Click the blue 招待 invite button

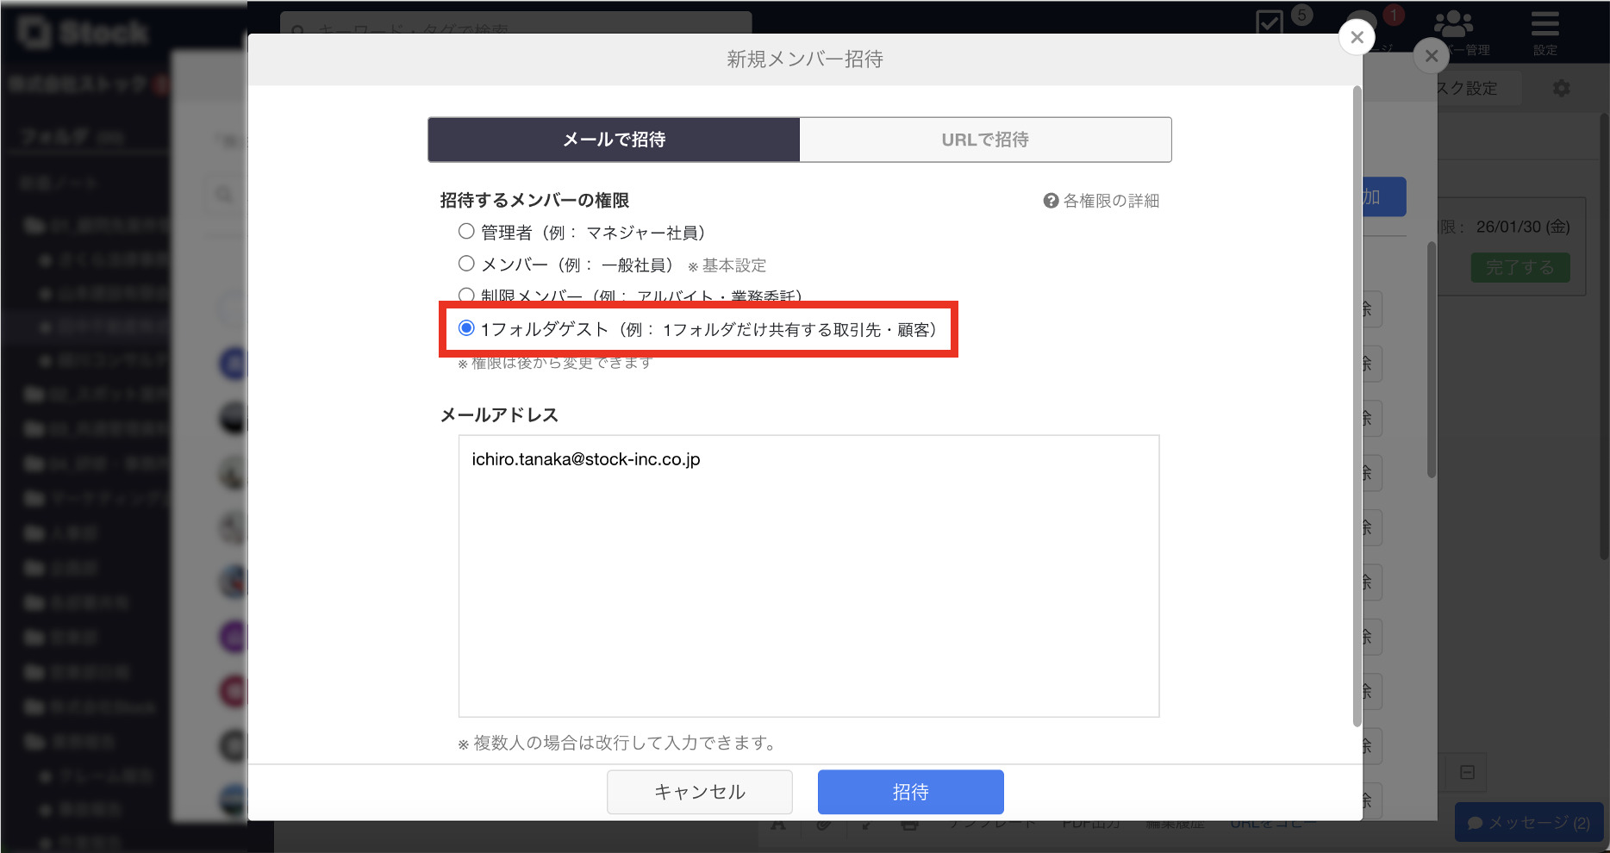910,791
